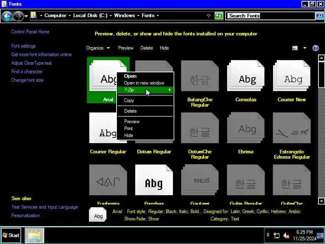Screen dimensions: 325x244
Task: Open address bar history dropdown
Action: [209, 16]
